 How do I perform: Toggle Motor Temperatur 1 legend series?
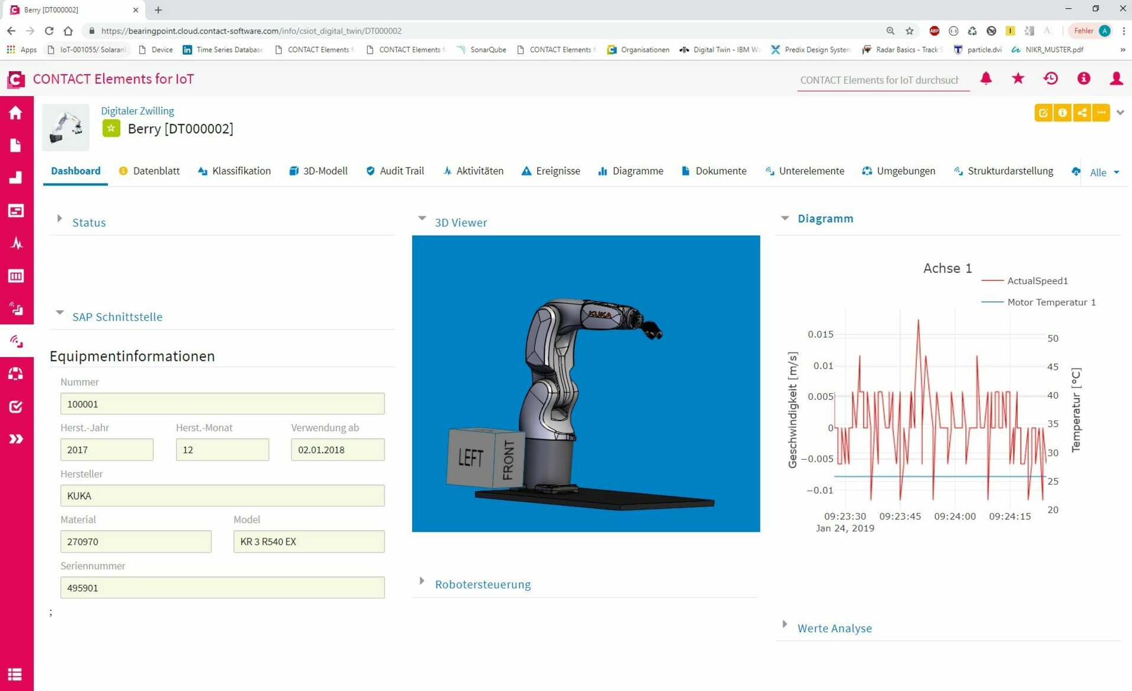(1051, 302)
